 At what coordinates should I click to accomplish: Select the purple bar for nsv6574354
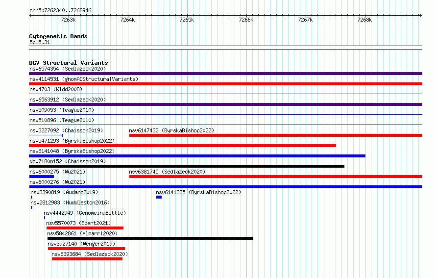click(x=225, y=74)
